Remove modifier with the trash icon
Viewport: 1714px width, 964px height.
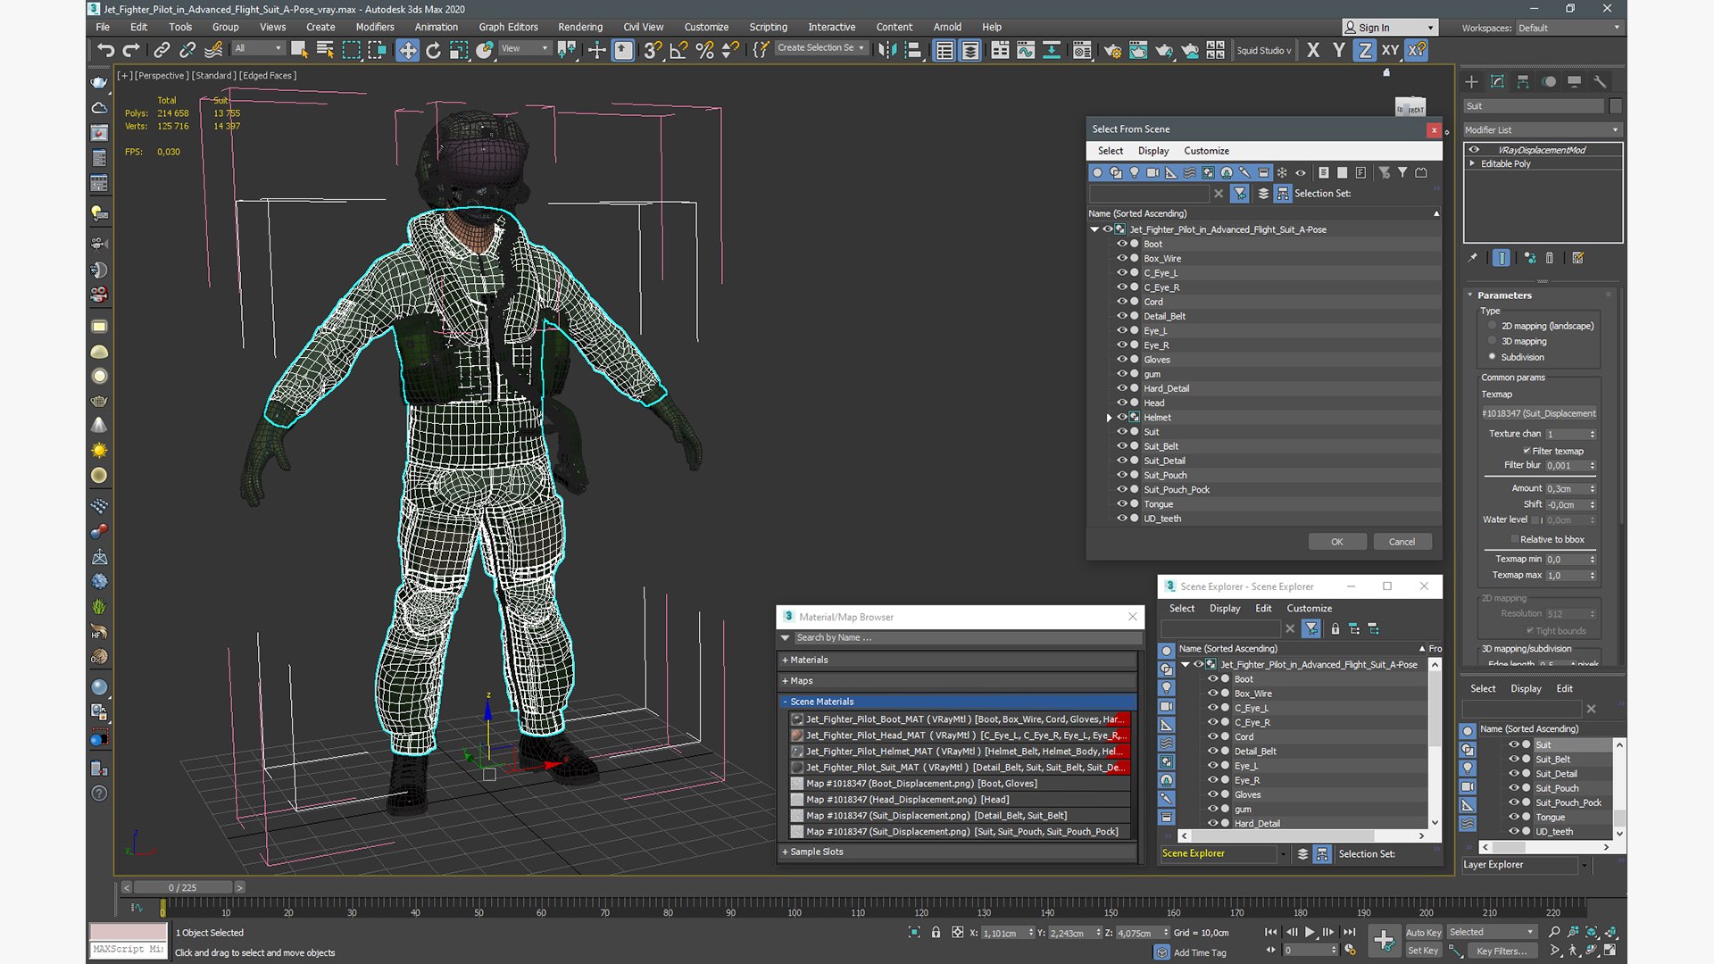[1550, 258]
